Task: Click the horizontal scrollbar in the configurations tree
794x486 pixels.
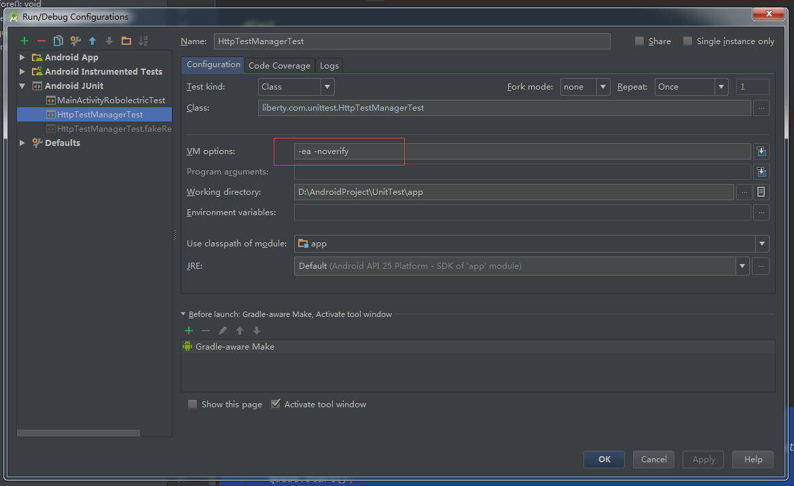Action: (79, 433)
